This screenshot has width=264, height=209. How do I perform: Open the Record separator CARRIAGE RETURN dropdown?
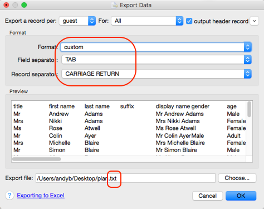click(157, 74)
